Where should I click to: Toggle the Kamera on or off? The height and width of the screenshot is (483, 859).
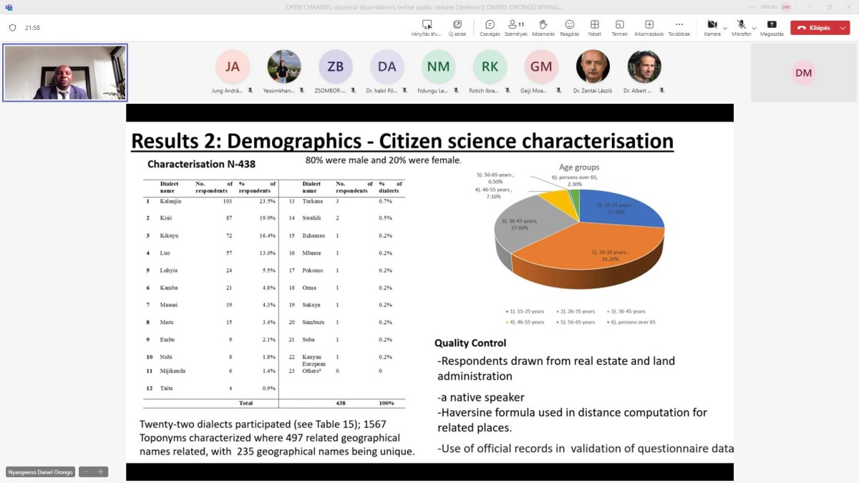tap(712, 27)
